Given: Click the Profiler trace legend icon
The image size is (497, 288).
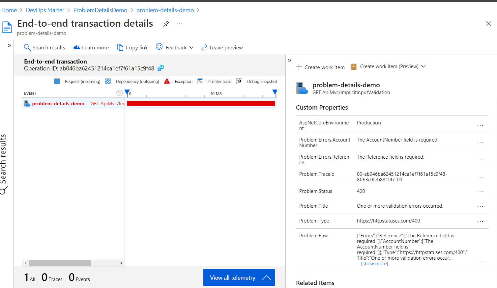Looking at the screenshot, I should tap(200, 81).
